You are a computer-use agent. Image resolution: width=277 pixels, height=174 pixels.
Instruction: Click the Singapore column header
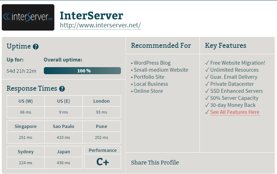coord(26,126)
